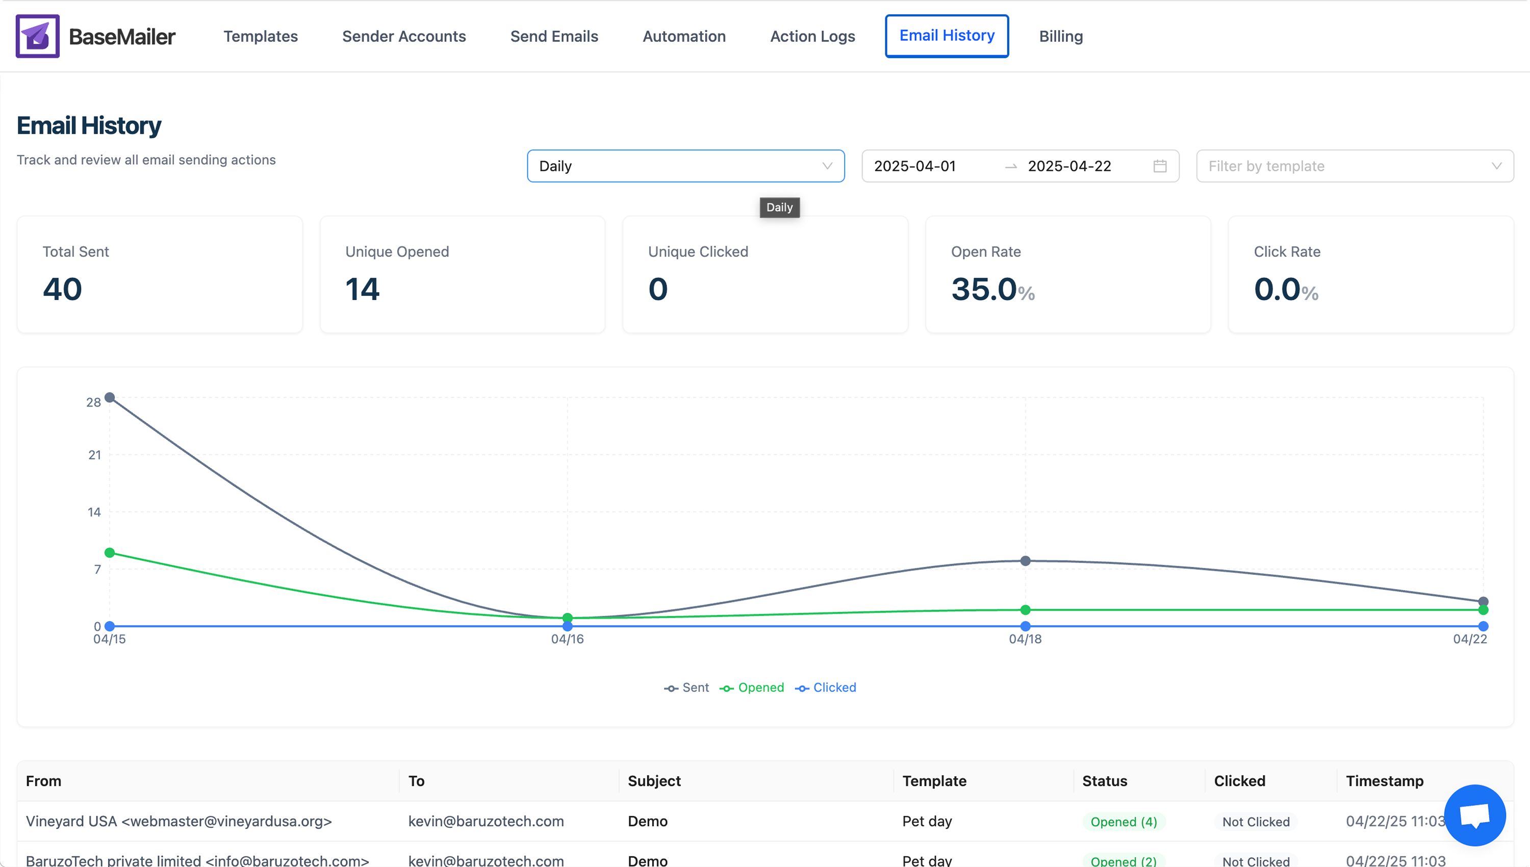Click the Opened (4) status badge
Viewport: 1530px width, 867px height.
1124,822
